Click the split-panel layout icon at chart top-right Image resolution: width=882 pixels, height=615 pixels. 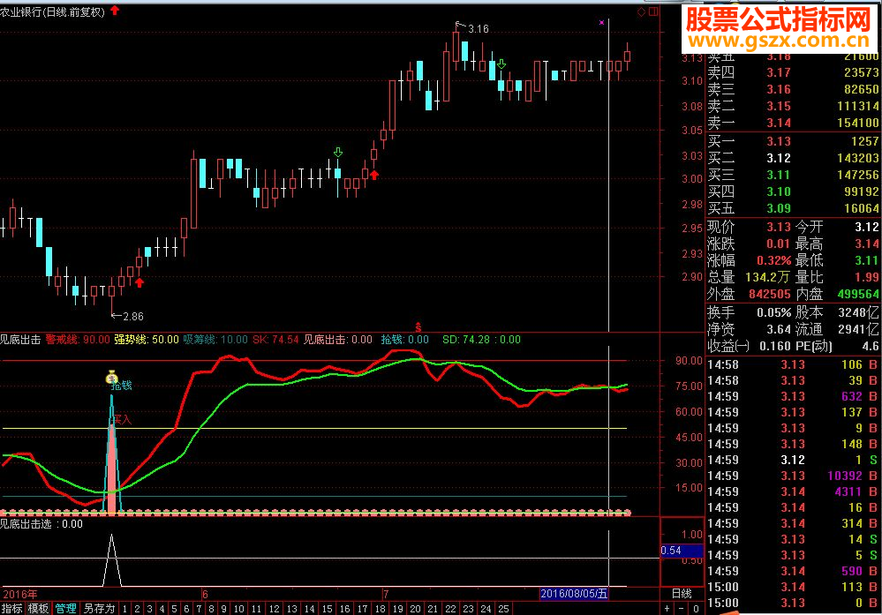653,11
